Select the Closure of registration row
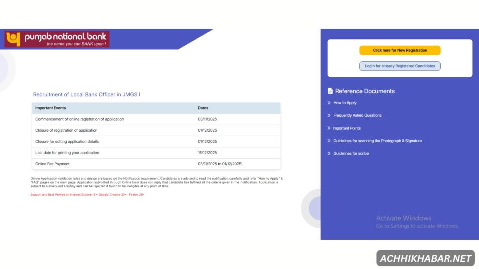 156,130
